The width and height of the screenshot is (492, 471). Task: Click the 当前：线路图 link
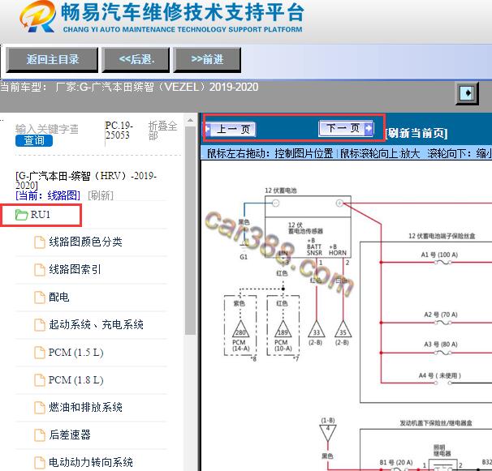click(x=48, y=195)
